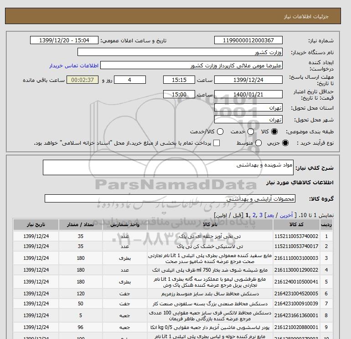Click quantity 96 in row 9

pyautogui.click(x=81, y=327)
